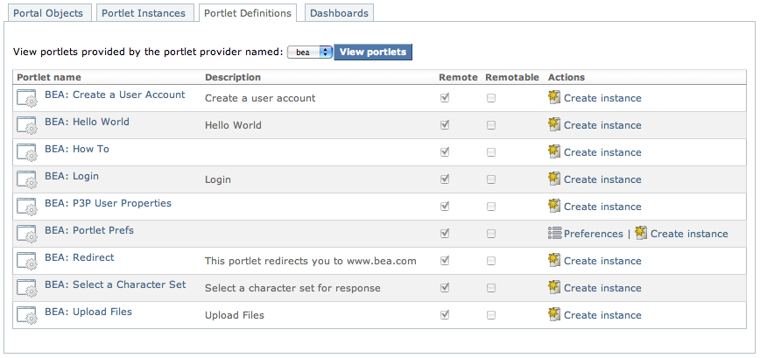Switch to the Portal Objects tab
The width and height of the screenshot is (760, 358).
pos(48,13)
